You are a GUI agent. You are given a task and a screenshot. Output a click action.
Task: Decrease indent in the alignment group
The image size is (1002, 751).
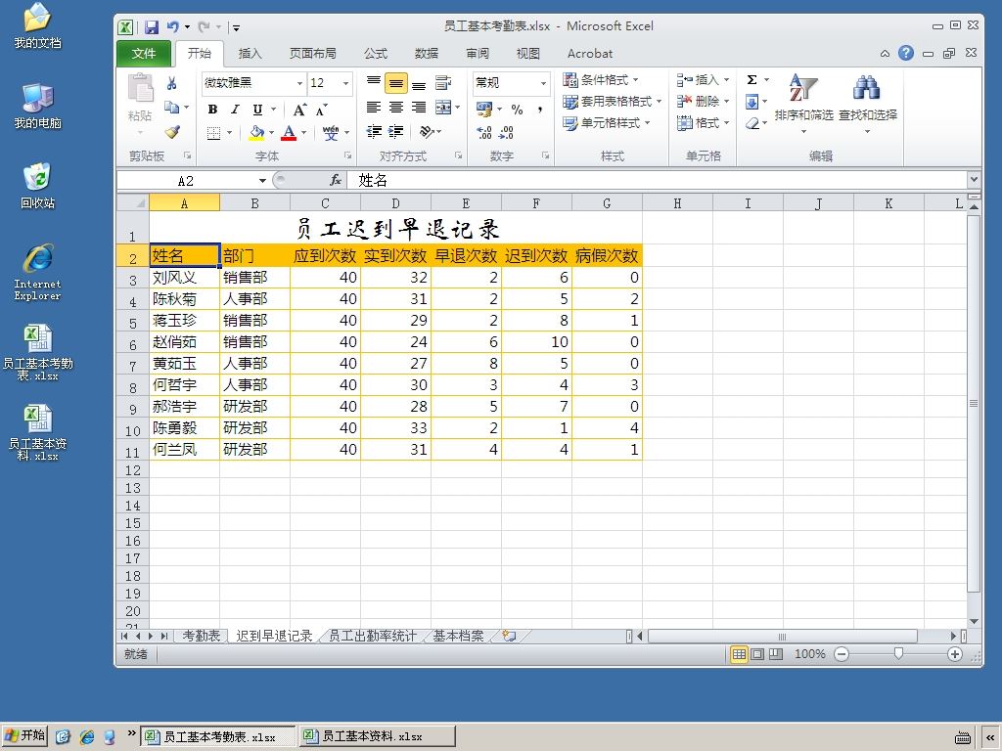(374, 132)
